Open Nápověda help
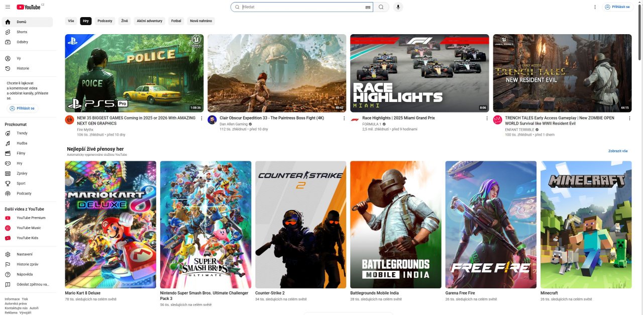Image resolution: width=643 pixels, height=315 pixels. click(27, 274)
